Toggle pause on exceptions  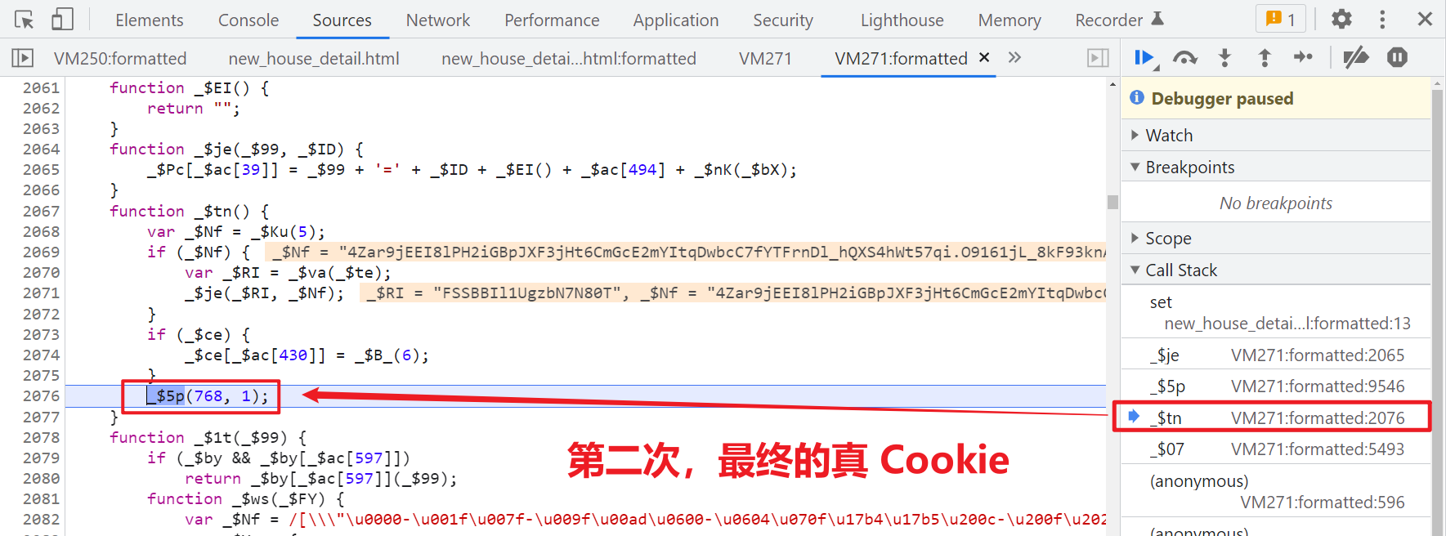tap(1398, 57)
